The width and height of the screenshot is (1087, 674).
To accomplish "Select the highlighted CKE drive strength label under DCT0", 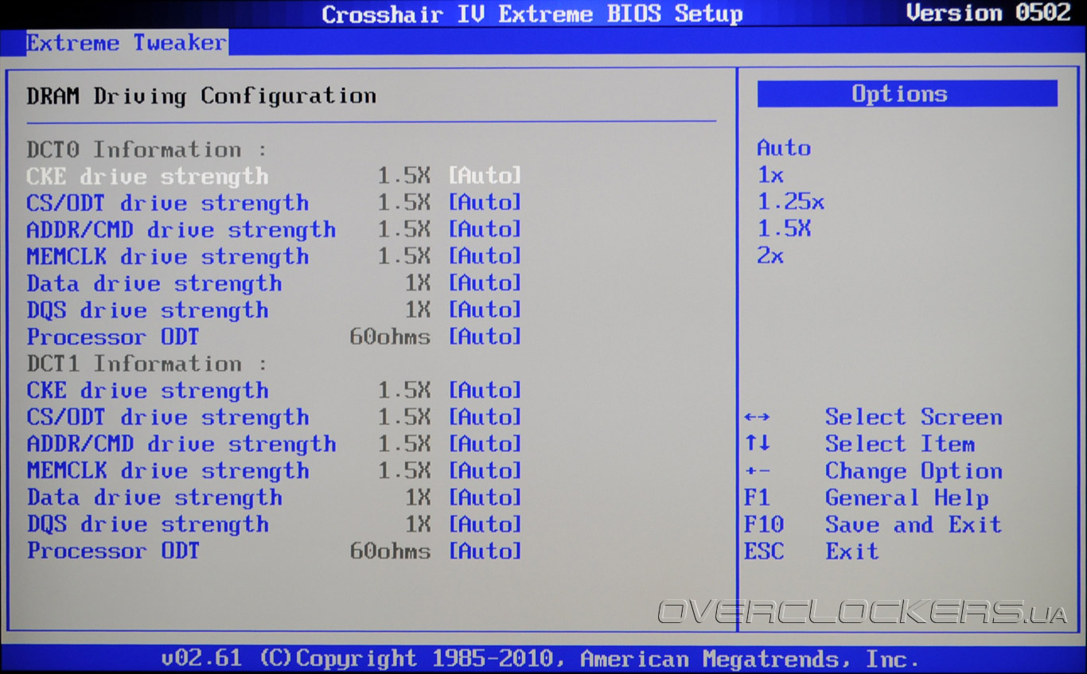I will tap(147, 176).
